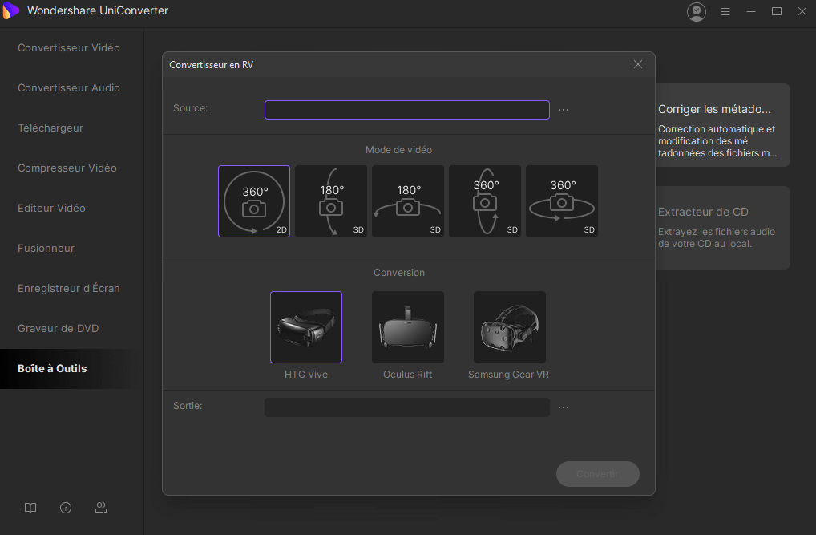Browse for source file with ellipsis button
This screenshot has width=816, height=535.
tap(564, 110)
